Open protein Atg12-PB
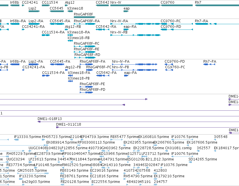This screenshot has width=239, height=186. click(x=73, y=67)
